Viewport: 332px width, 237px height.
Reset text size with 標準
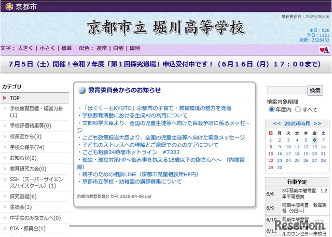[66, 48]
